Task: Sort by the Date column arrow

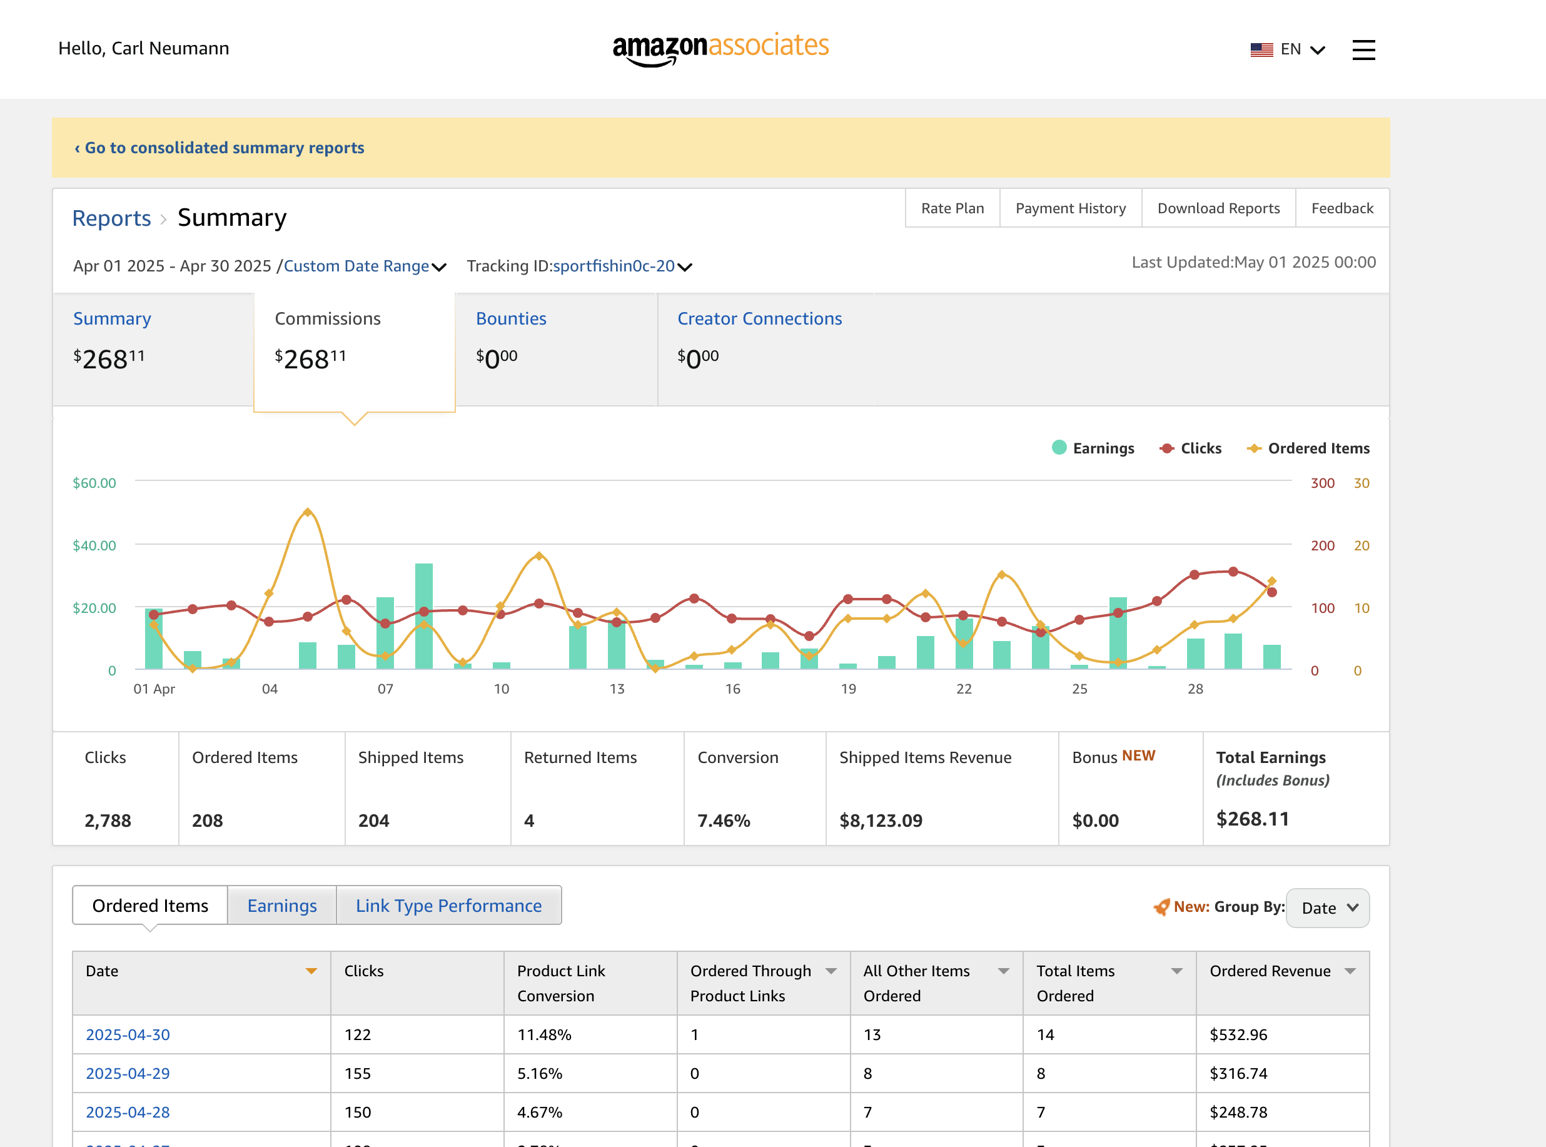Action: pos(311,971)
